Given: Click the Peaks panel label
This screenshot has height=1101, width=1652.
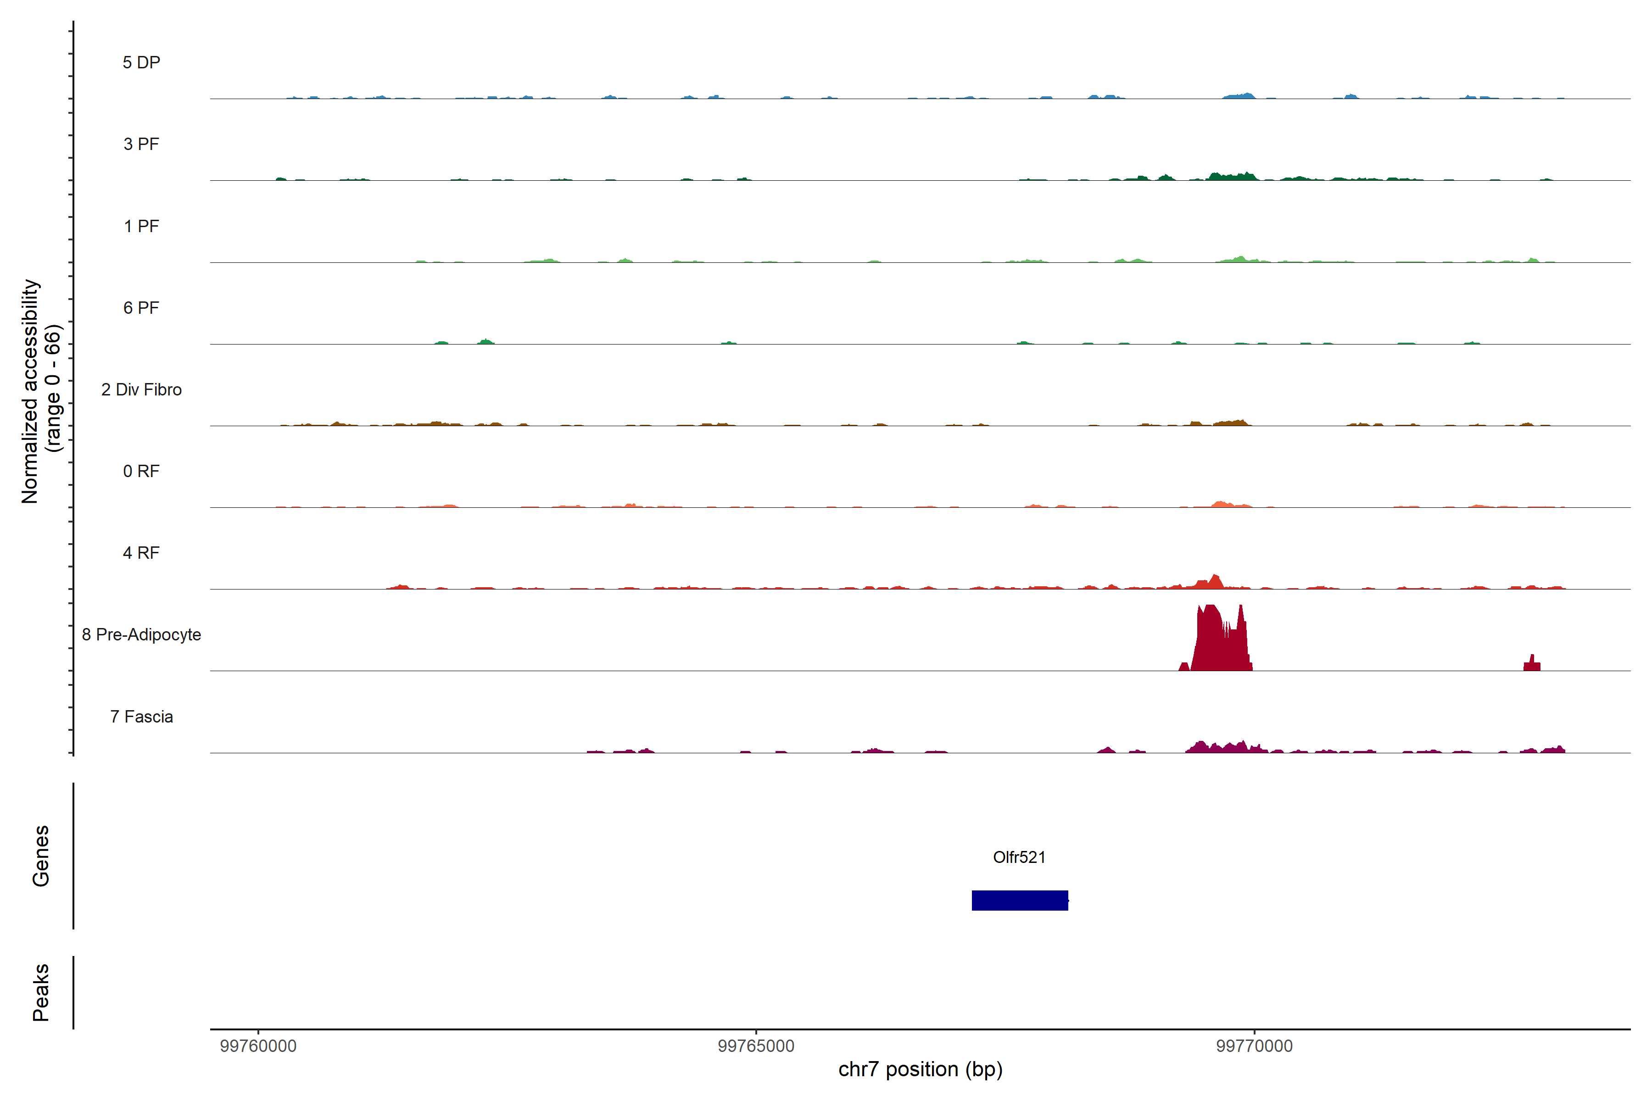Looking at the screenshot, I should 41,992.
